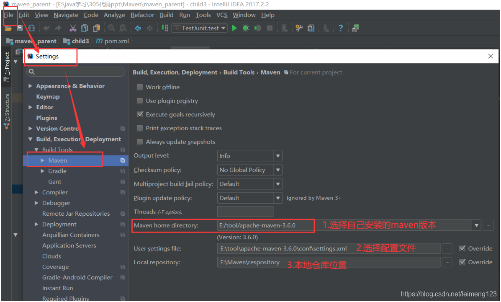This screenshot has width=501, height=302.
Task: Click the Stop square icon
Action: [x=270, y=28]
